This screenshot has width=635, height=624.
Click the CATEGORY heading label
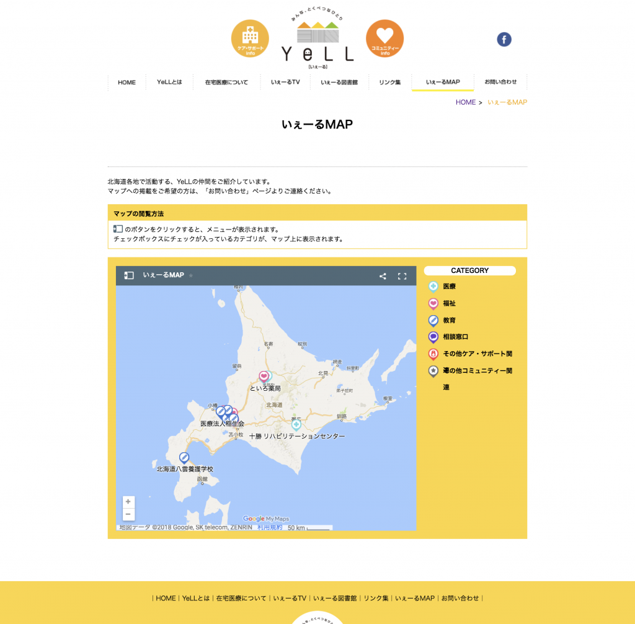(470, 270)
